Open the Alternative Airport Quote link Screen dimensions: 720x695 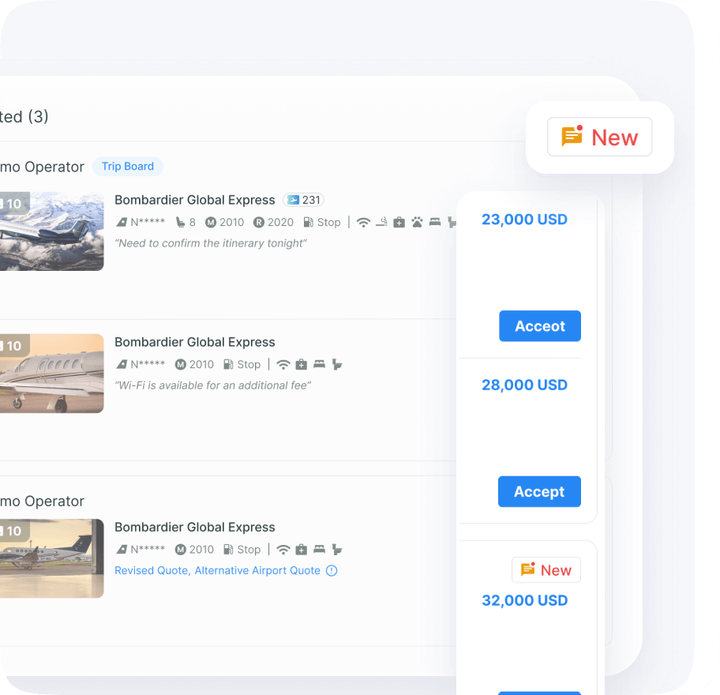coord(257,570)
